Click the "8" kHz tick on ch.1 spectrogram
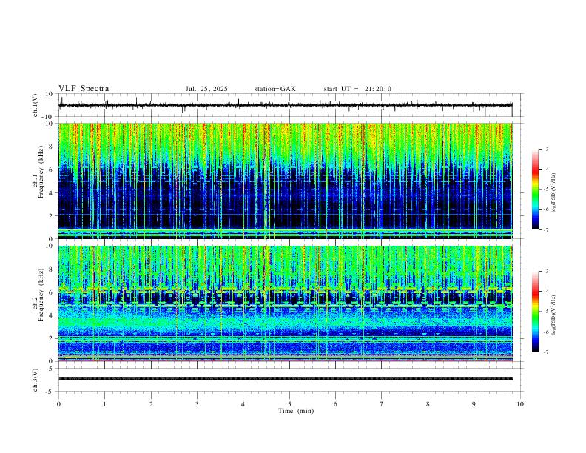The height and width of the screenshot is (453, 586). coord(52,147)
